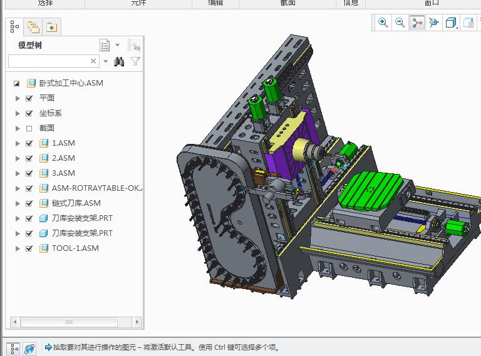This screenshot has width=481, height=356.
Task: Uncheck the TOOL-1.ASM checkbox
Action: coord(29,248)
